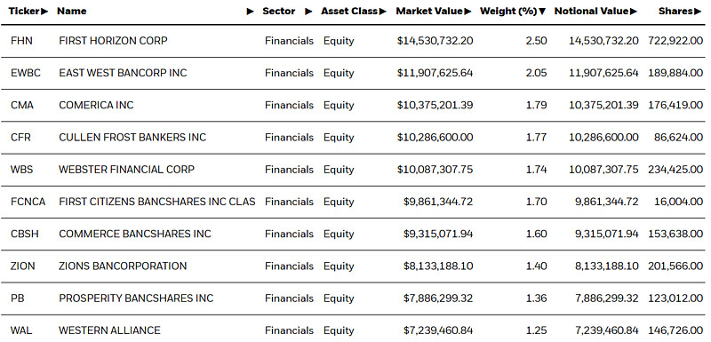711x342 pixels.
Task: Sort by the Shares column arrow
Action: pyautogui.click(x=698, y=12)
